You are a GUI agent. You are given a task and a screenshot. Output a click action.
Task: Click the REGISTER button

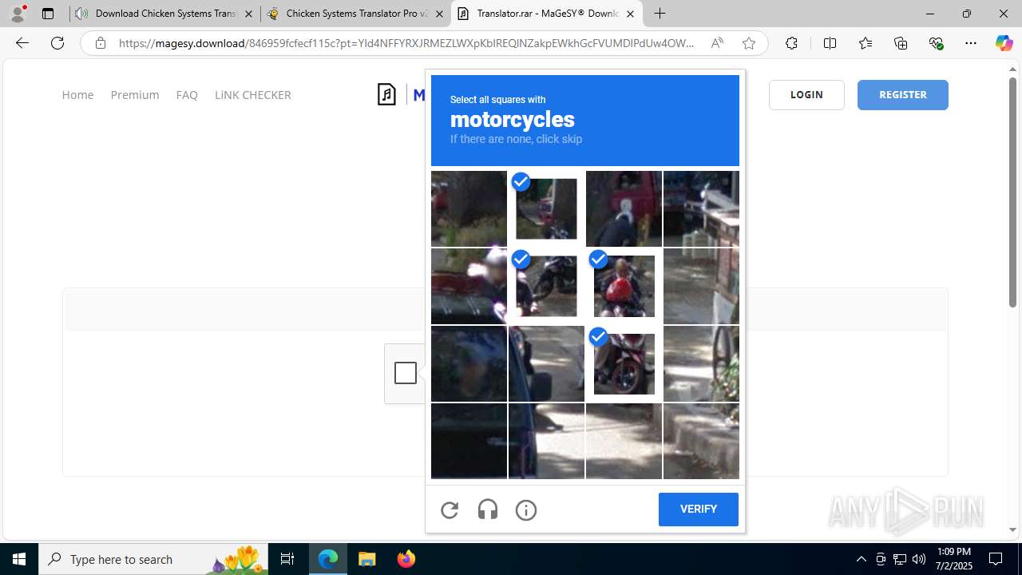903,95
